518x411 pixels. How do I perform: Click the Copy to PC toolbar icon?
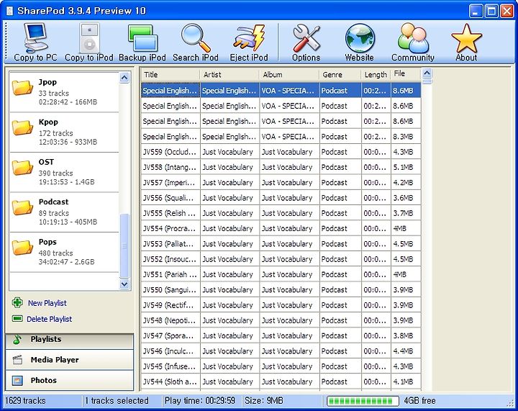pos(36,37)
